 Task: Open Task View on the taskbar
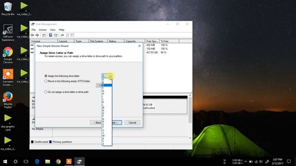click(x=26, y=161)
